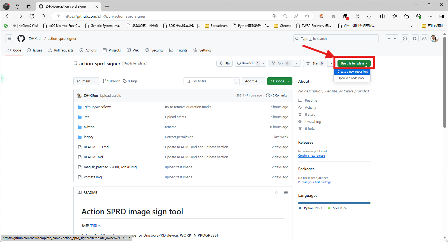Image resolution: width=448 pixels, height=242 pixels.
Task: Expand the Add file dropdown
Action: coord(254,81)
